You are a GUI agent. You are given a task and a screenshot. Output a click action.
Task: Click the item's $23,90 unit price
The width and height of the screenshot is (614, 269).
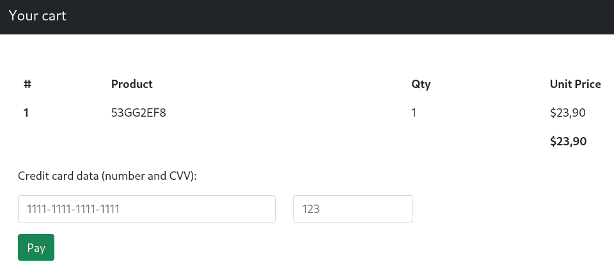click(x=568, y=113)
